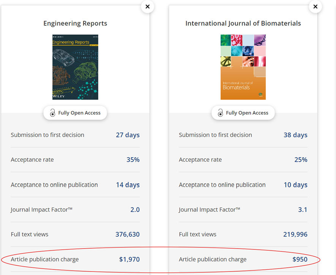
Task: Select the International Journal of Biomaterials cover image
Action: [x=243, y=67]
